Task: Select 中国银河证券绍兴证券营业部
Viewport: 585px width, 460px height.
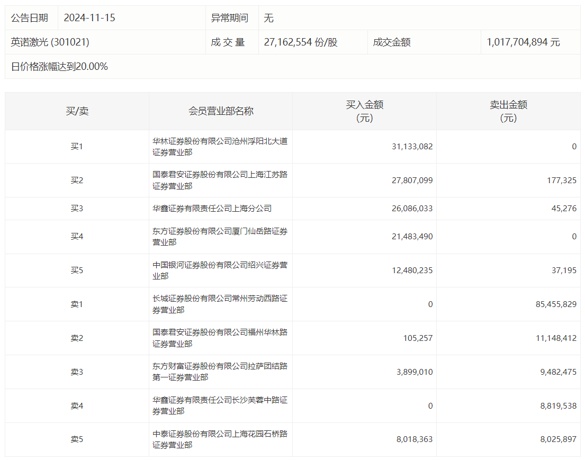Action: [220, 270]
